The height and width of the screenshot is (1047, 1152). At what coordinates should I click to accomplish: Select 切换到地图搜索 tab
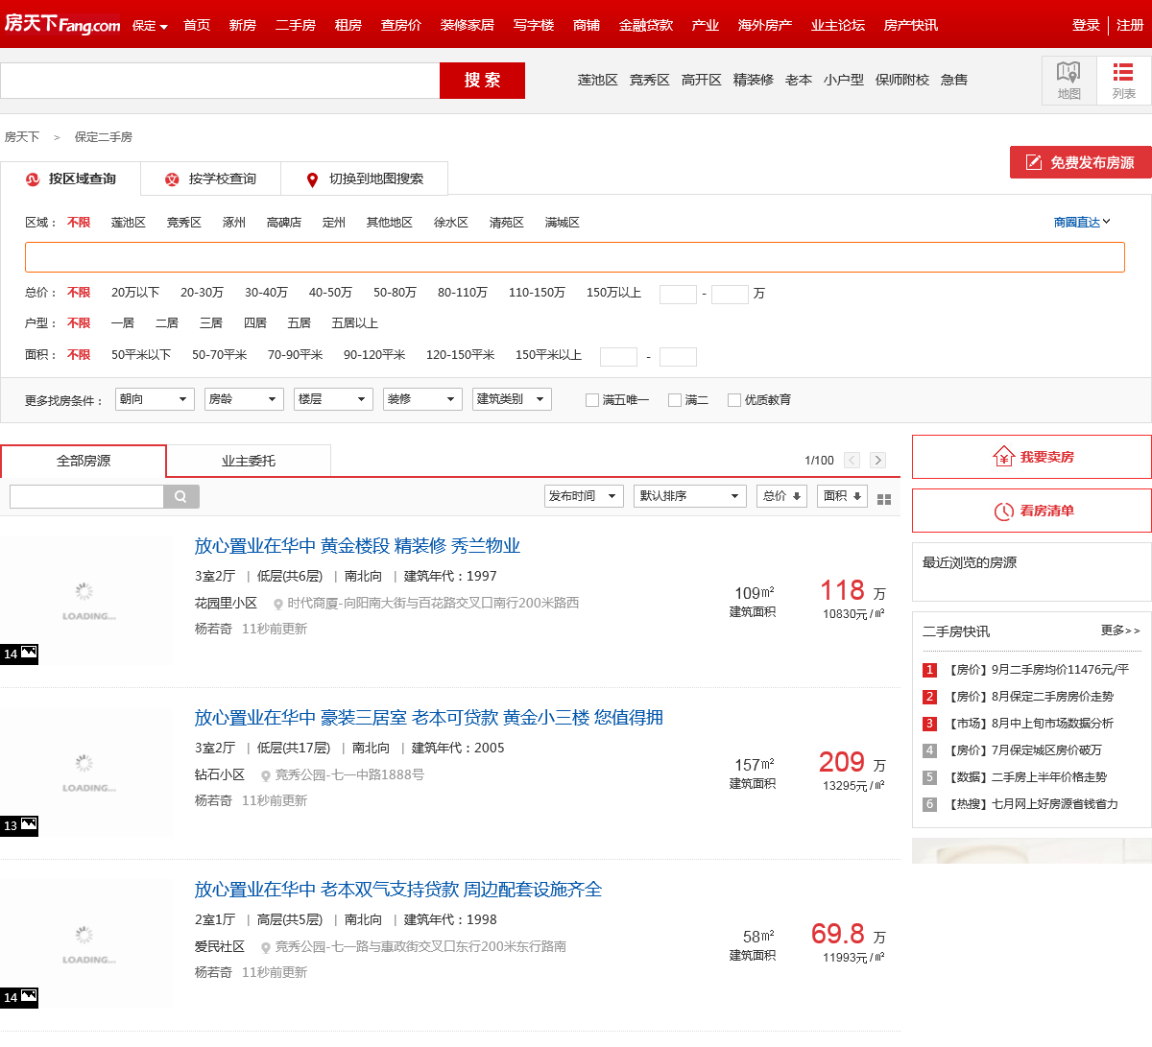tap(364, 178)
